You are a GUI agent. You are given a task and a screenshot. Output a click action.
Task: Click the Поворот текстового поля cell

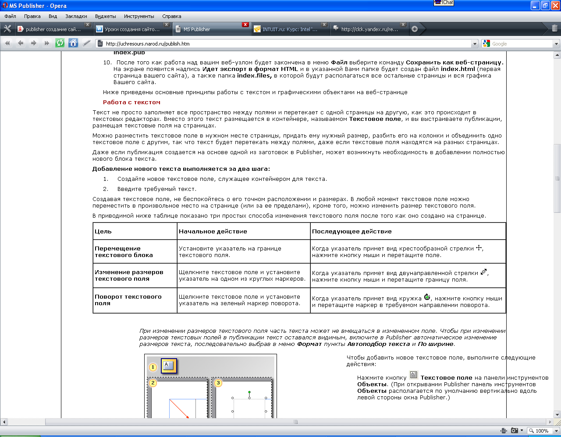point(135,300)
